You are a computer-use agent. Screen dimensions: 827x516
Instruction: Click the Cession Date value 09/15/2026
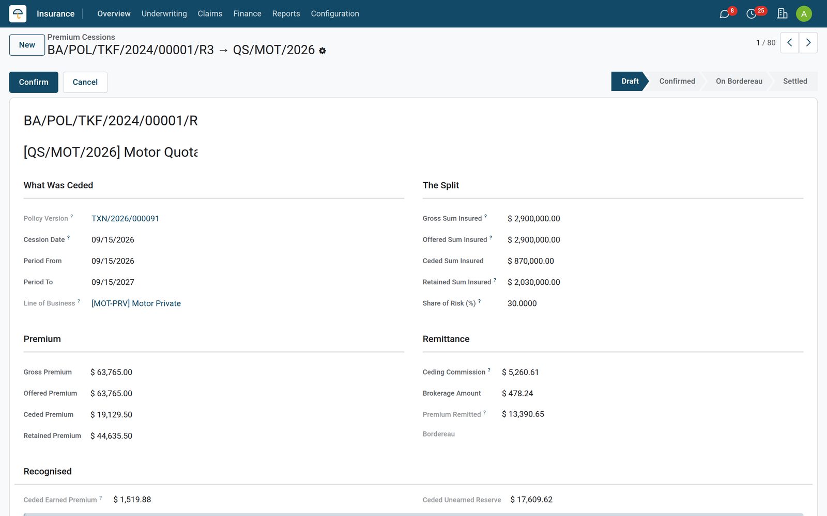[x=113, y=240]
